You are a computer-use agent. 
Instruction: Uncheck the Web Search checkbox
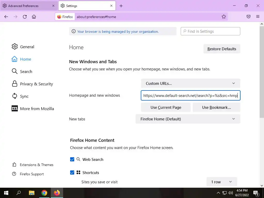pyautogui.click(x=72, y=159)
